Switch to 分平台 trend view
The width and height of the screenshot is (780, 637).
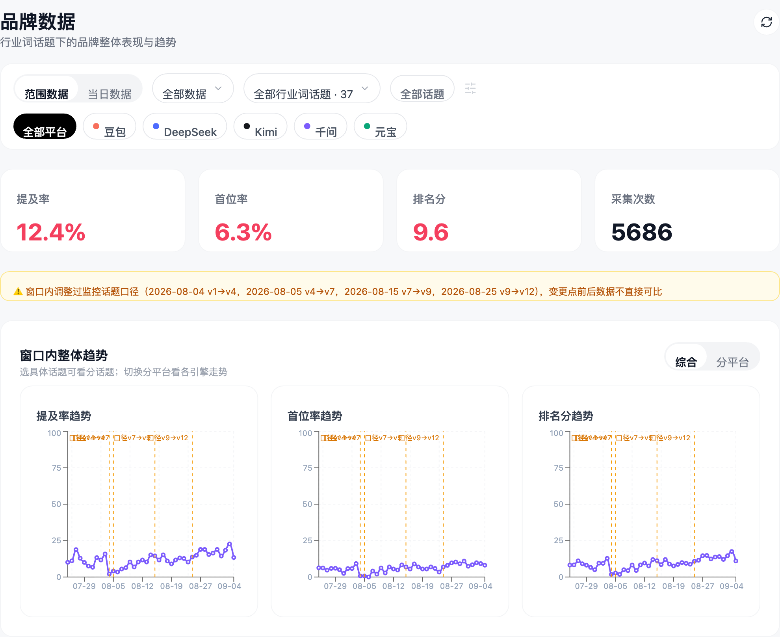pyautogui.click(x=732, y=357)
